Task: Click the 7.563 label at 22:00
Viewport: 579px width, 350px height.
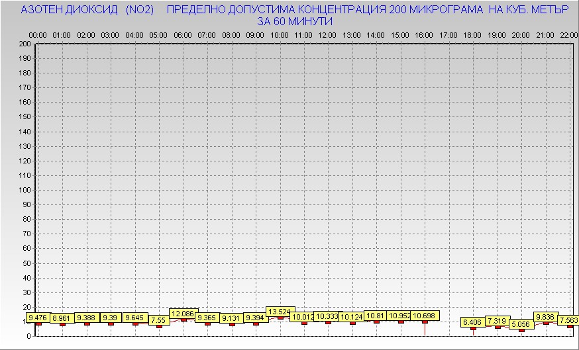Action: tap(568, 320)
